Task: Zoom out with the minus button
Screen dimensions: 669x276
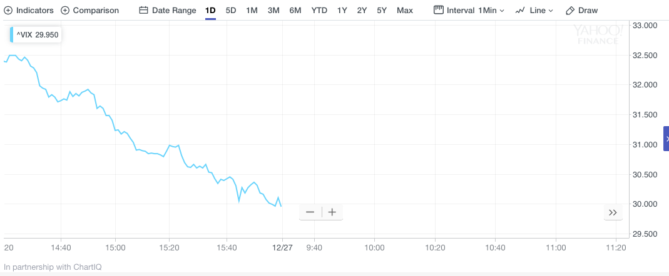Action: coord(310,212)
